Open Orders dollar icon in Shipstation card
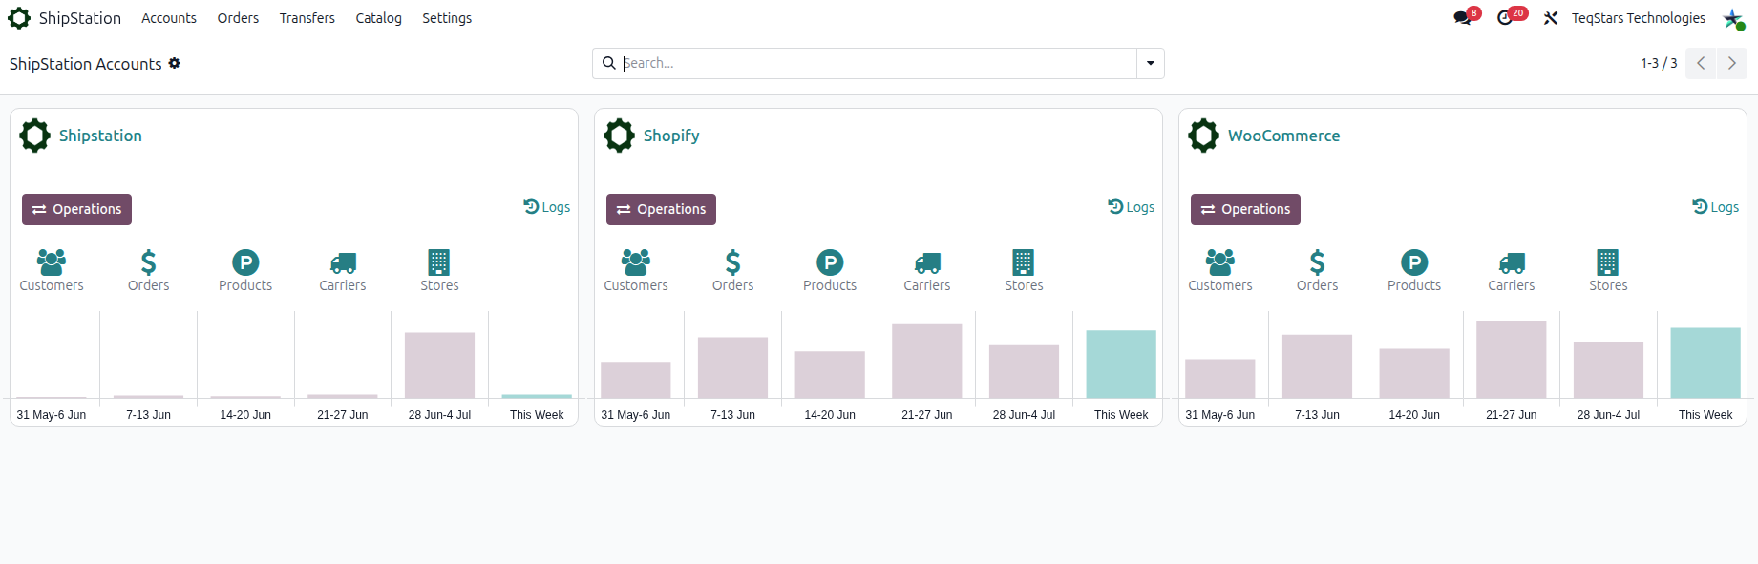Image resolution: width=1758 pixels, height=564 pixels. click(148, 261)
